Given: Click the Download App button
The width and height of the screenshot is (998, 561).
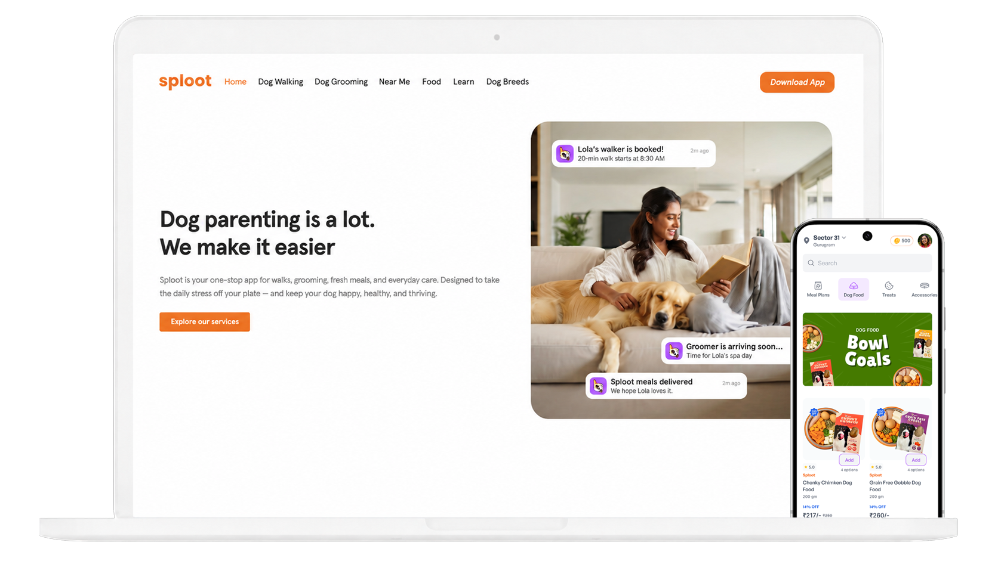Looking at the screenshot, I should click(797, 82).
